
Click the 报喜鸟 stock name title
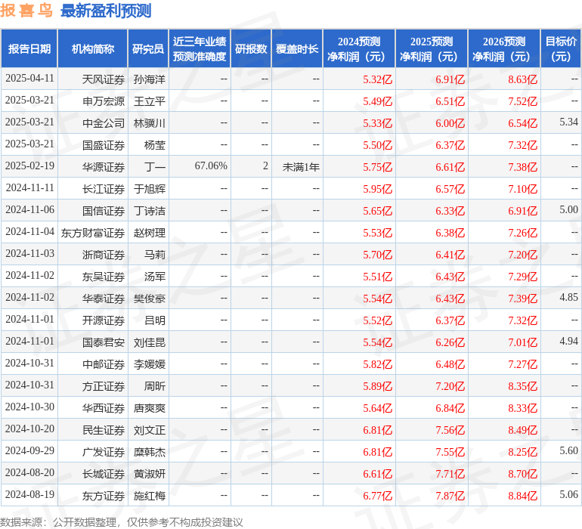coord(26,11)
